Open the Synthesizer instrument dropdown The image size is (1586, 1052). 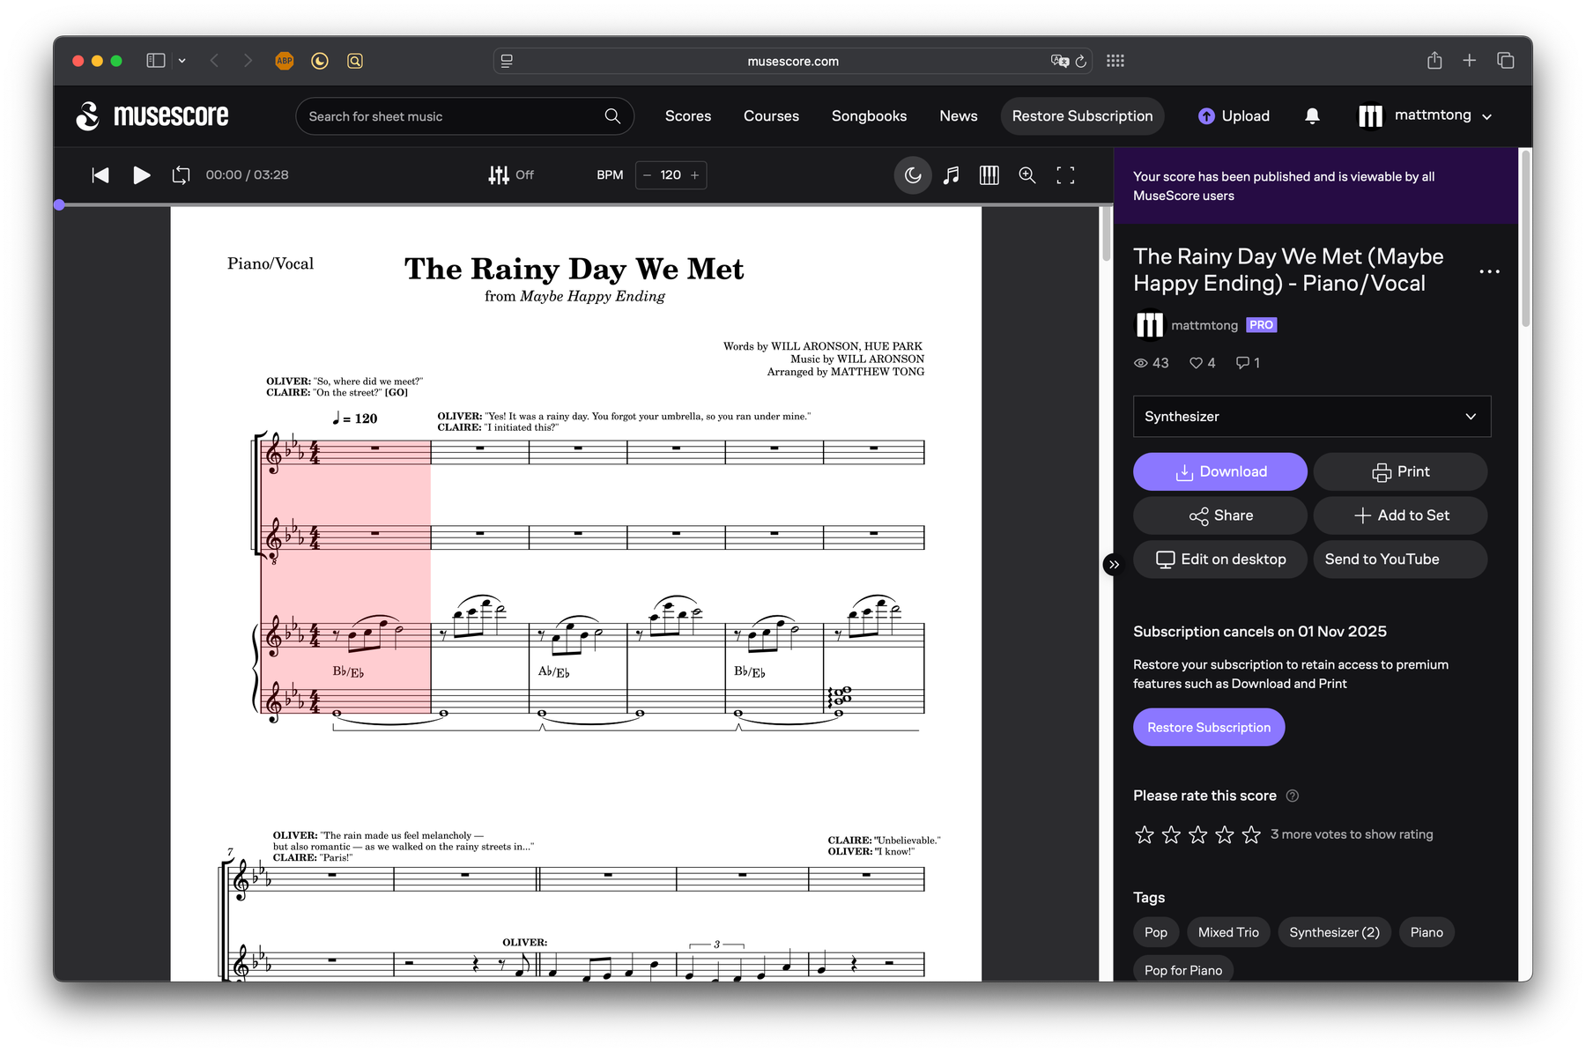coord(1311,417)
